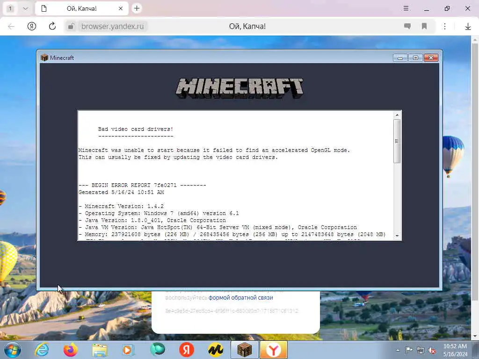Reload the page with refresh icon
479x359 pixels.
pyautogui.click(x=52, y=26)
